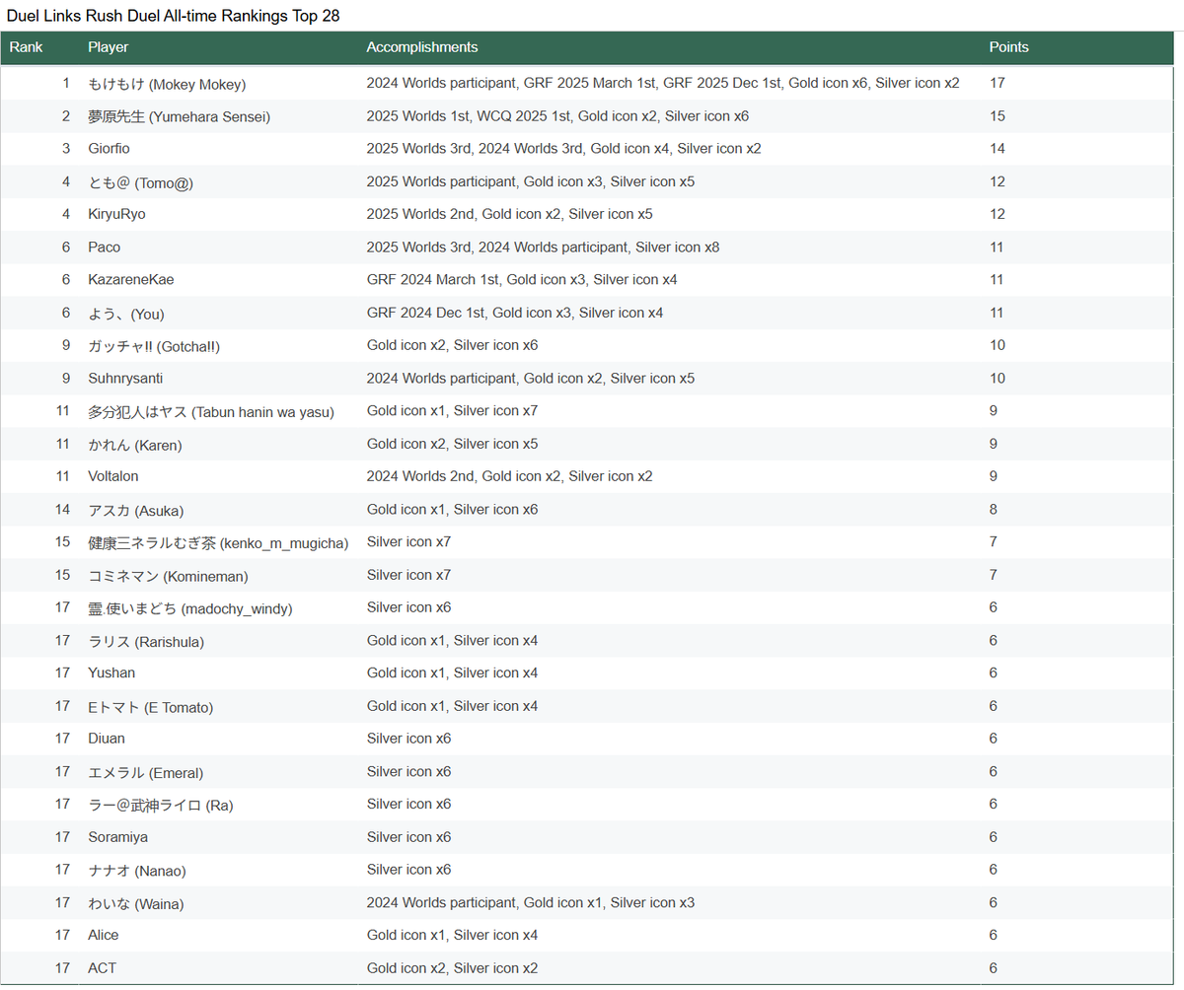Click player name KazareneKae
The image size is (1184, 990).
[x=131, y=280]
